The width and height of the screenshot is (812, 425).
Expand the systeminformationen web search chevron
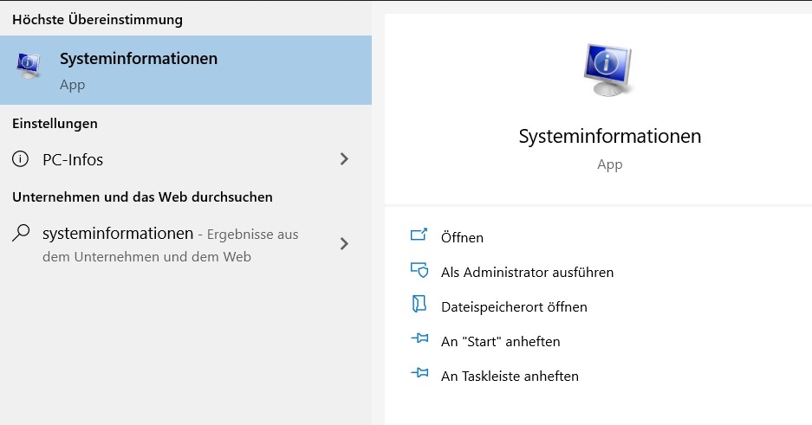click(344, 243)
